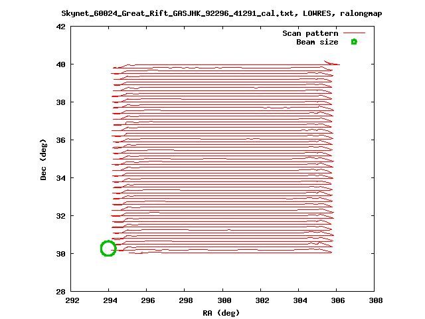Click the Dec axis tick label 30

[60, 254]
